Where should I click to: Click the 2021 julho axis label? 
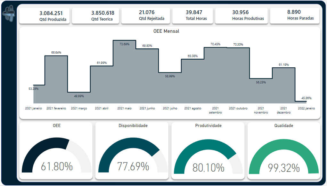tap(170, 108)
